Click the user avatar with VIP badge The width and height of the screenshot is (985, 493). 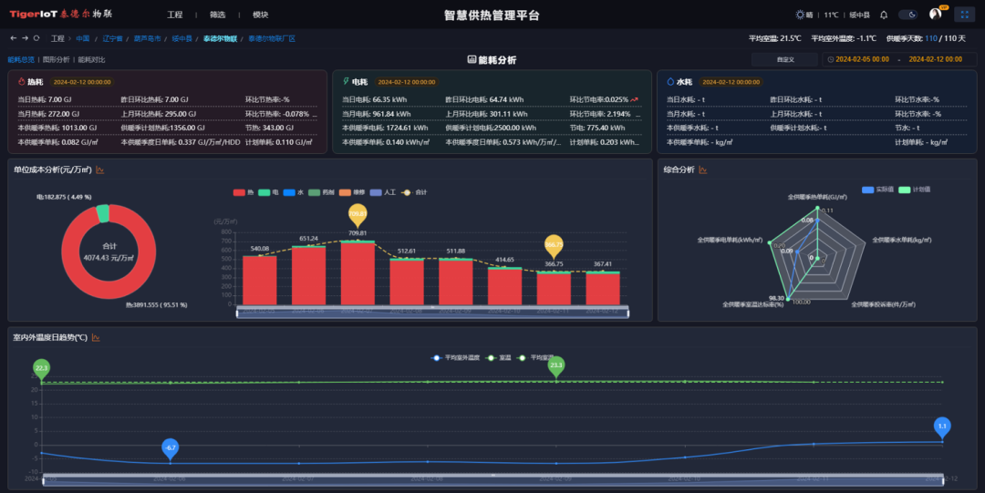tap(935, 15)
